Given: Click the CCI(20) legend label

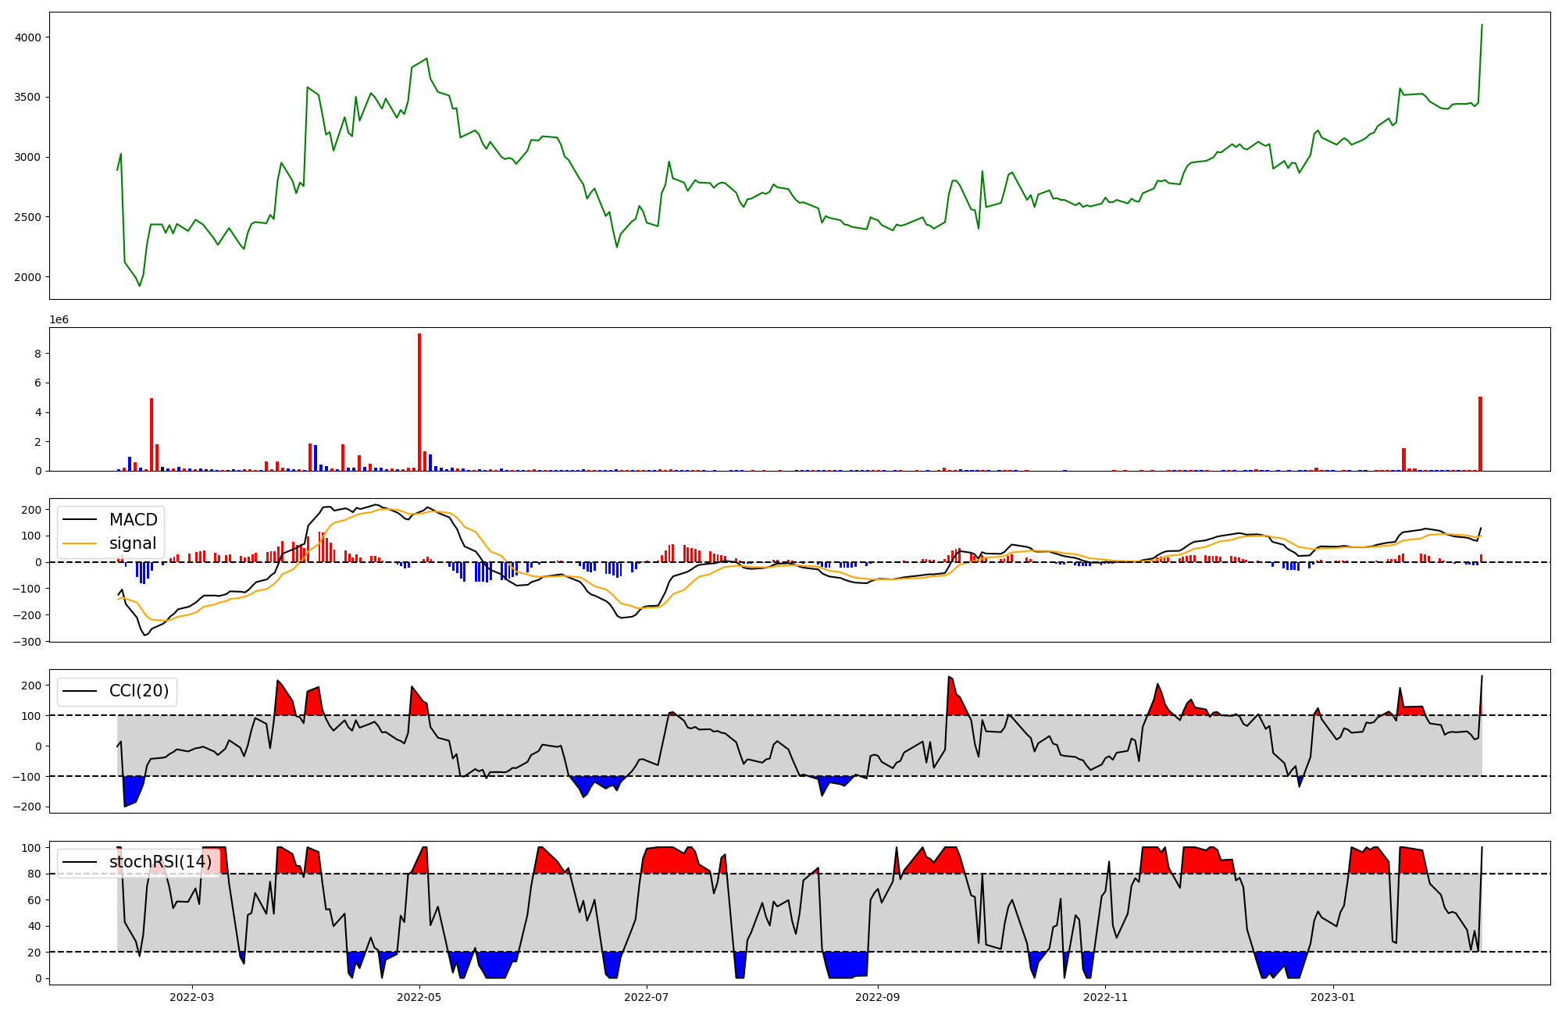Looking at the screenshot, I should tap(138, 691).
